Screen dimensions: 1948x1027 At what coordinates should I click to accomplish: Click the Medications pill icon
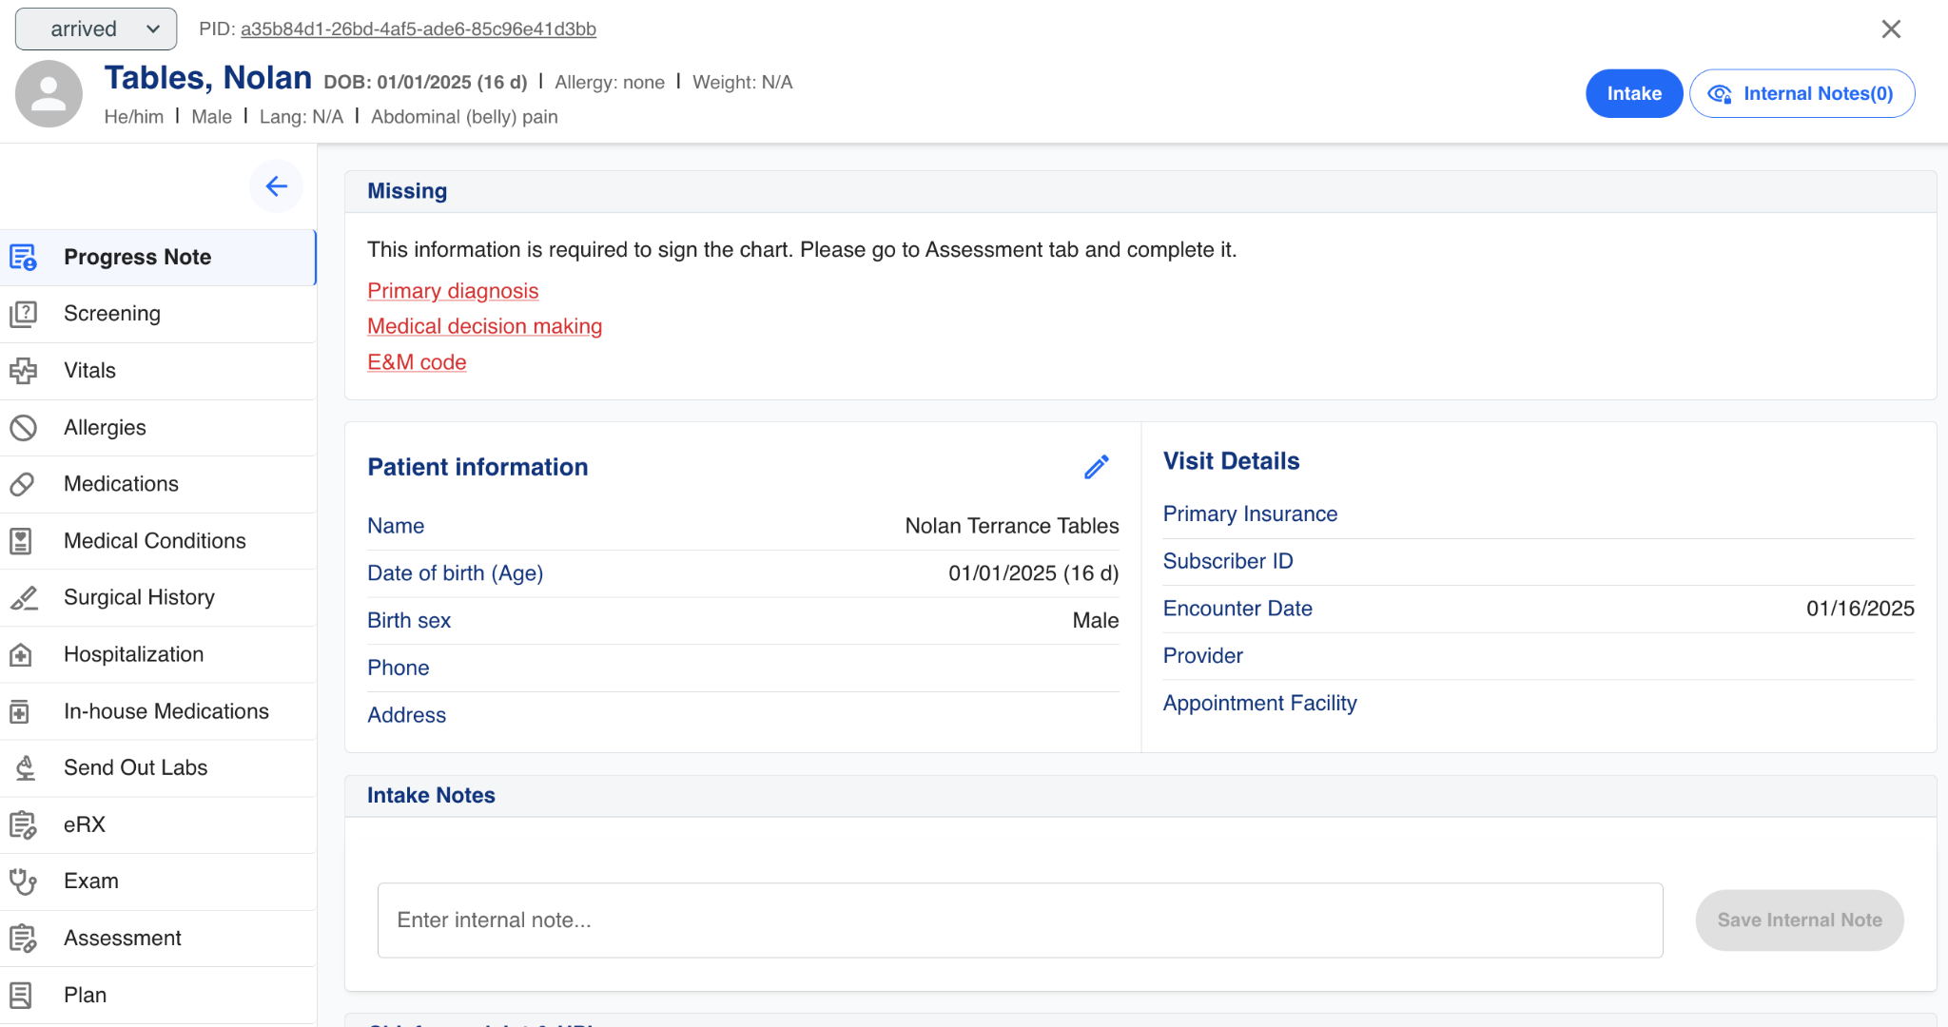tap(23, 484)
